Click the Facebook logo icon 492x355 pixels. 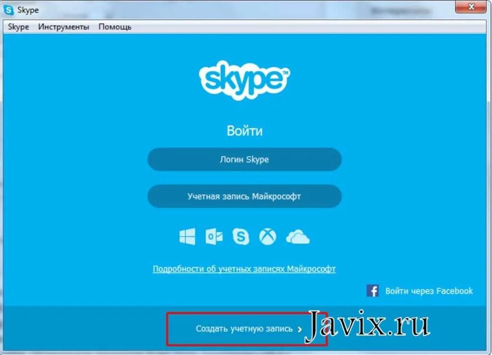tap(372, 291)
